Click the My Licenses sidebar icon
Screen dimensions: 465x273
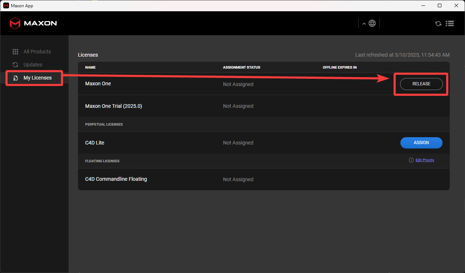coord(16,78)
